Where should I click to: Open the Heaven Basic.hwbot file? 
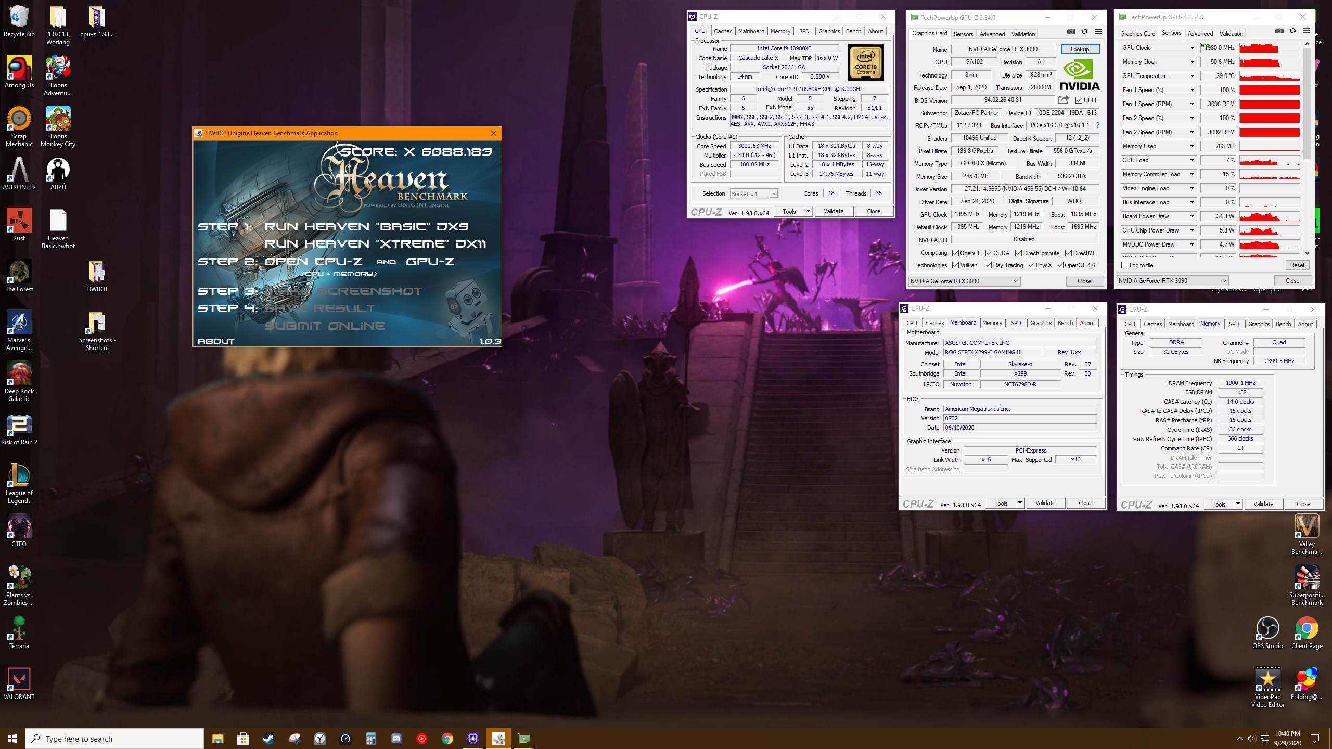coord(58,229)
